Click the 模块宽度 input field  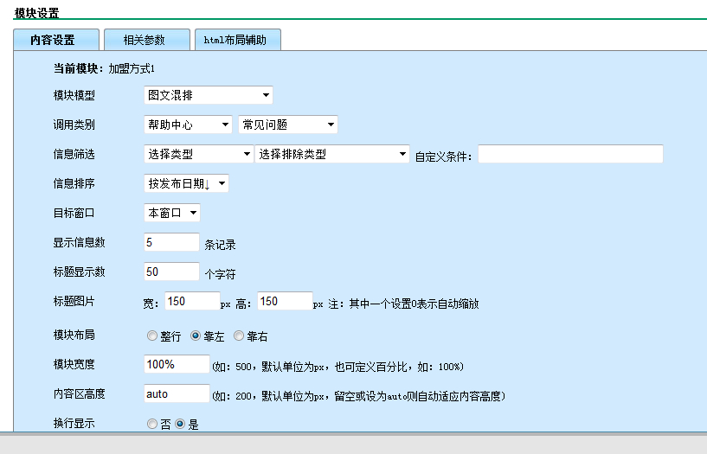(177, 365)
